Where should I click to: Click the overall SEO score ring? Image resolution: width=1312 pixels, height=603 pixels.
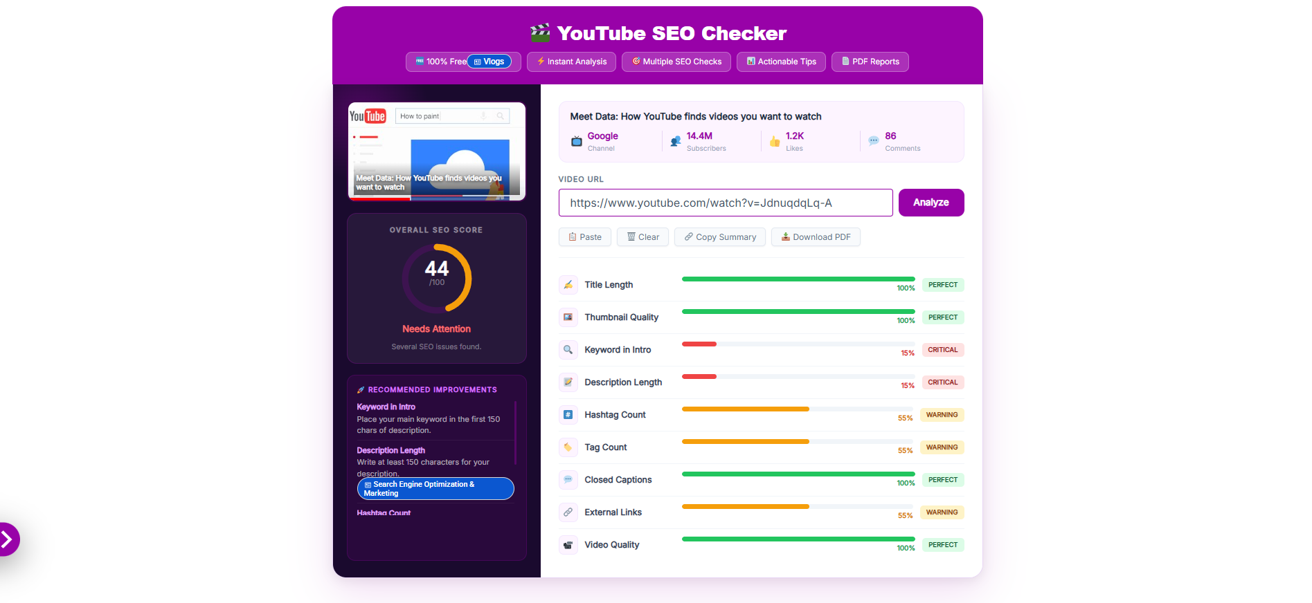pos(437,278)
